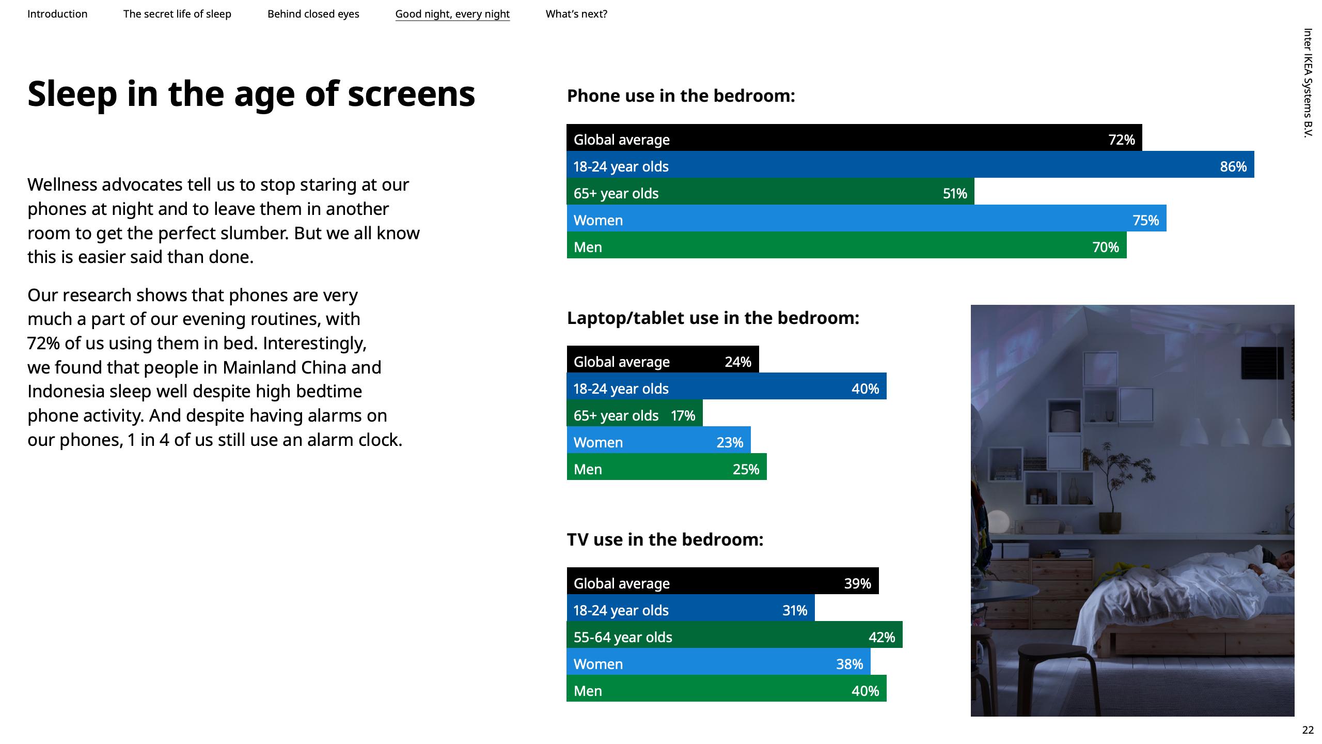
Task: Select the phone 65+ year olds 51% bar
Action: [x=770, y=191]
